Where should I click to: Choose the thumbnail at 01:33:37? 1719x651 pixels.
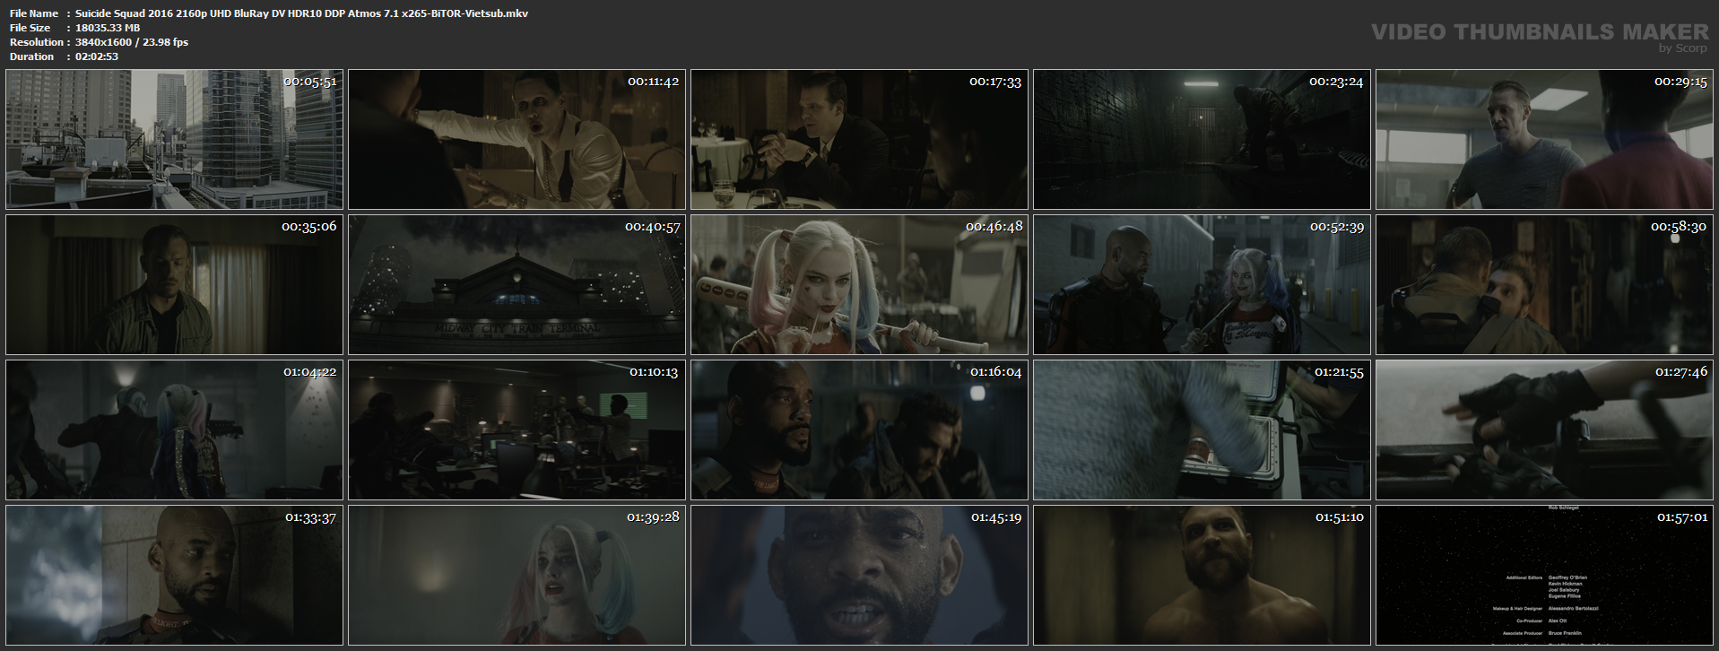click(174, 575)
